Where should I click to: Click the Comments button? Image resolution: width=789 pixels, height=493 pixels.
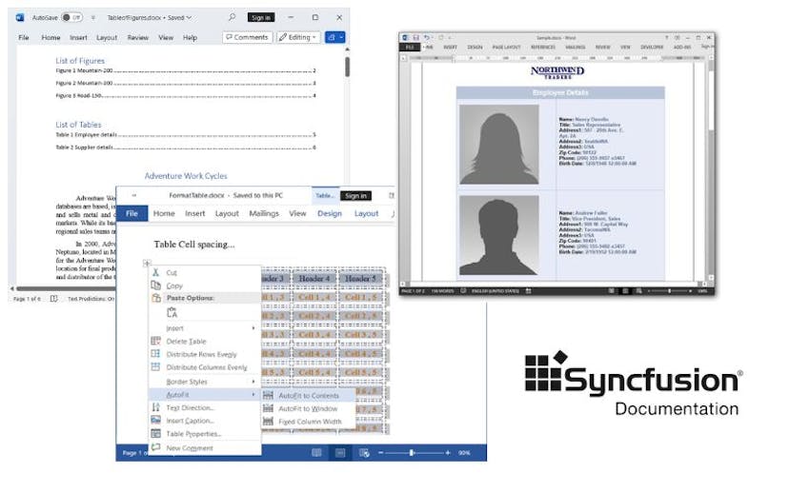pyautogui.click(x=247, y=38)
